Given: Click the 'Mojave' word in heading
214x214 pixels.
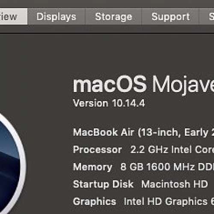Looking at the screenshot, I should tap(183, 85).
